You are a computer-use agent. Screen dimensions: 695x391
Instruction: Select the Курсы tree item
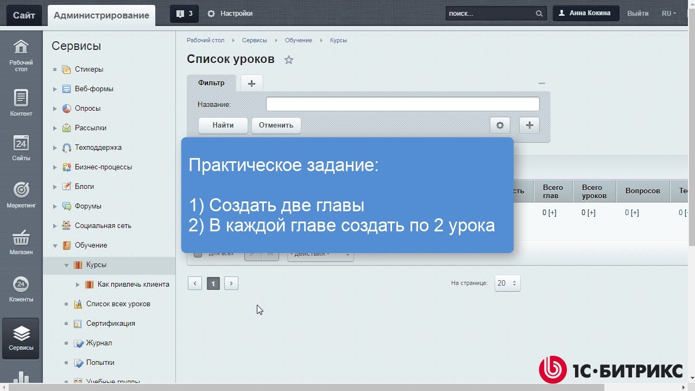[96, 264]
